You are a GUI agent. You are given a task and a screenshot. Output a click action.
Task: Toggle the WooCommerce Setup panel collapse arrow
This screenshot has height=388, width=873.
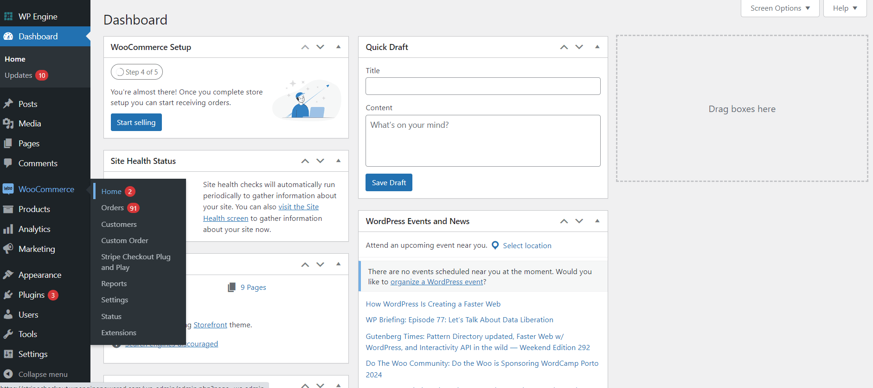[x=338, y=47]
